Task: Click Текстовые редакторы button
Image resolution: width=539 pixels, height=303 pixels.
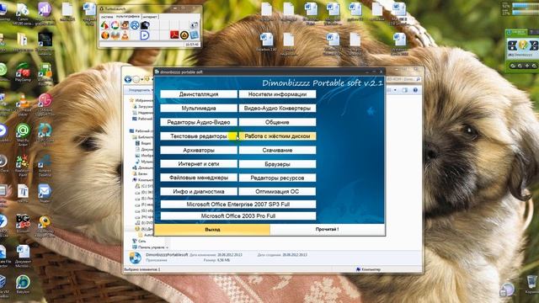Action: point(199,136)
